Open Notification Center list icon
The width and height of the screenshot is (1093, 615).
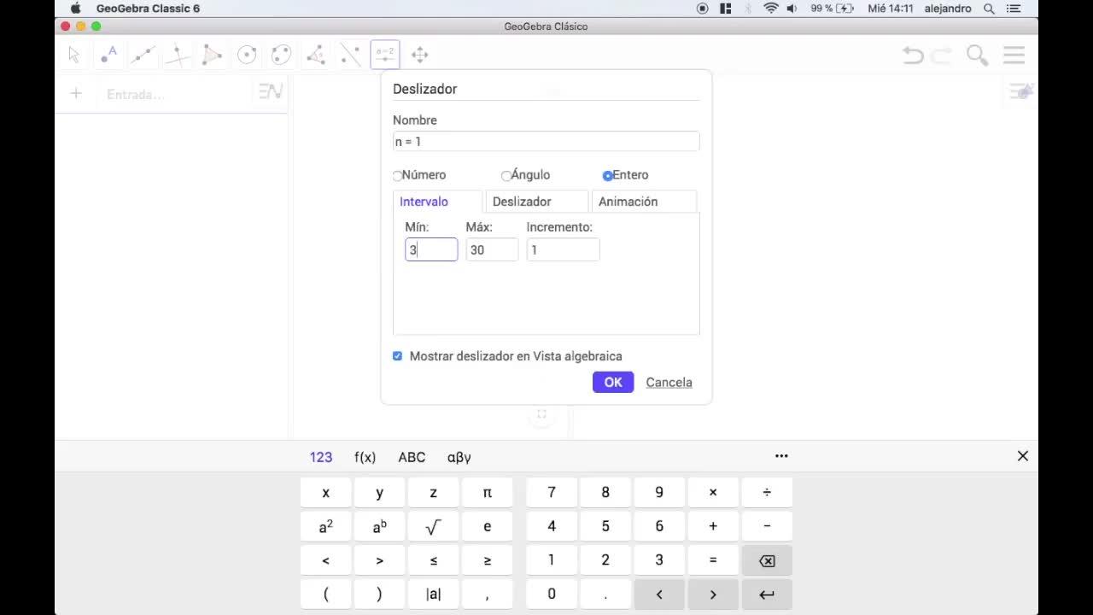tap(1014, 9)
